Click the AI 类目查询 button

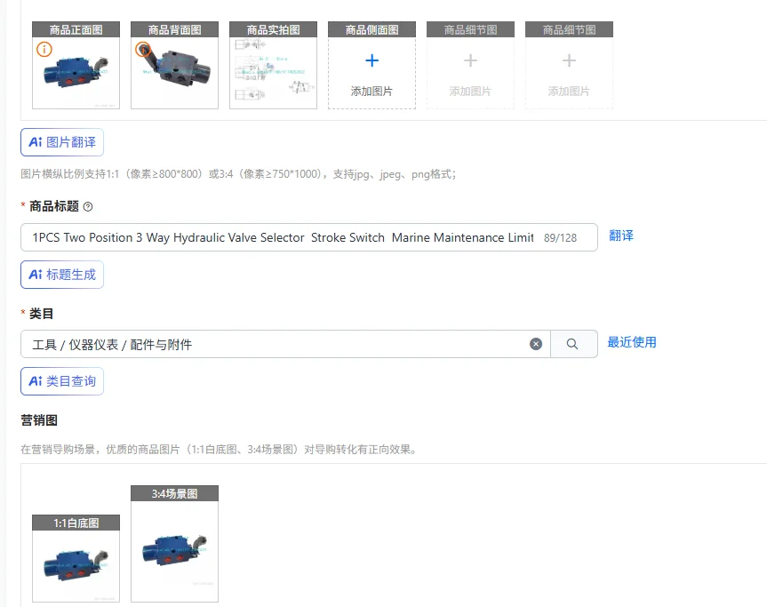point(62,381)
